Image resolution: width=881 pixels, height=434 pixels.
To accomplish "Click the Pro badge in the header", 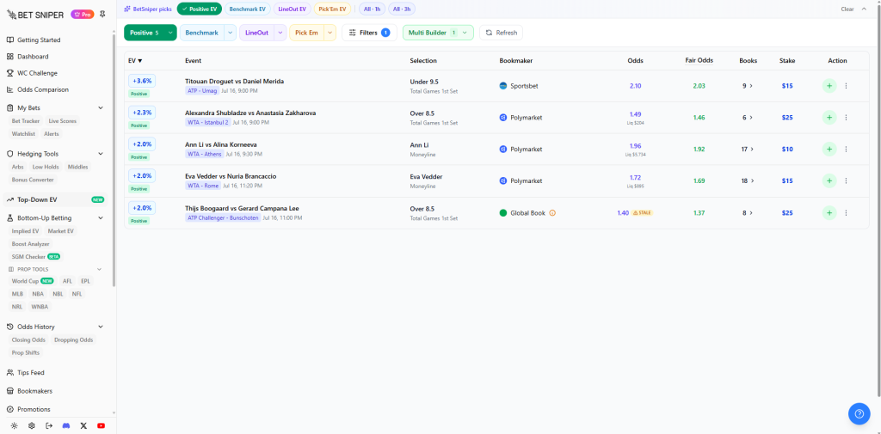I will tap(82, 15).
